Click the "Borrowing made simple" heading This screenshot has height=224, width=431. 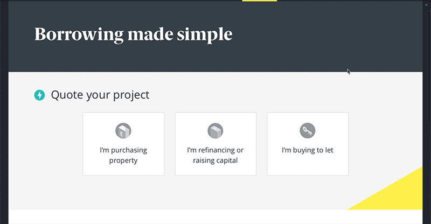pyautogui.click(x=133, y=34)
